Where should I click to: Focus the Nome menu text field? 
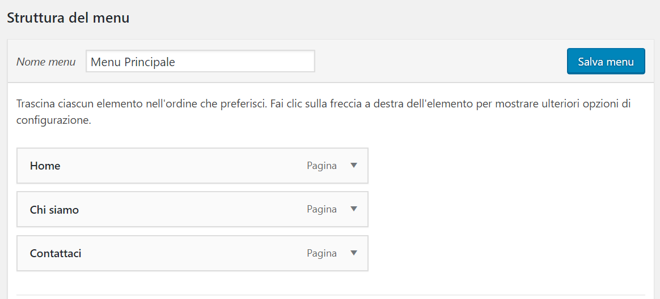200,61
